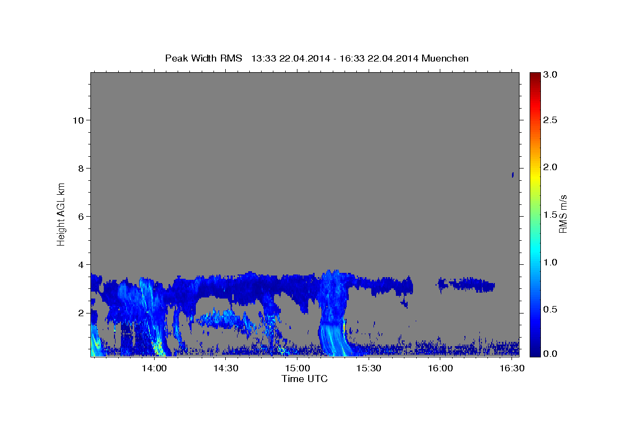Click the 'Muenchen' location in the title
642x428 pixels.
click(445, 58)
